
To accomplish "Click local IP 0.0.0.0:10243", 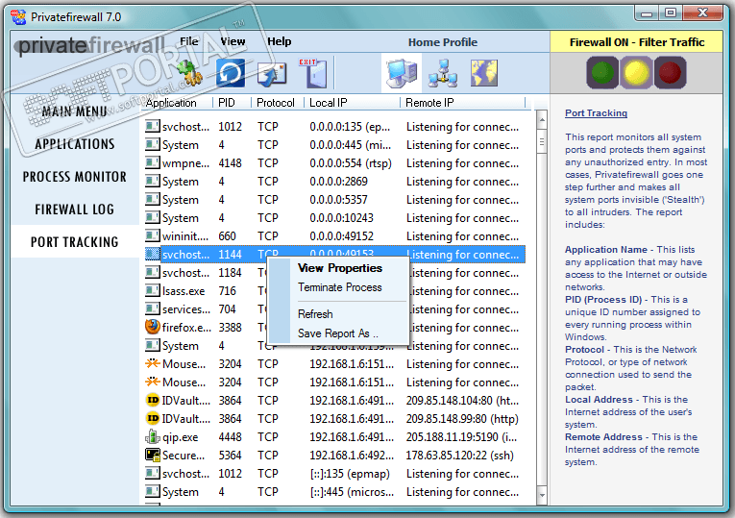I will [341, 217].
